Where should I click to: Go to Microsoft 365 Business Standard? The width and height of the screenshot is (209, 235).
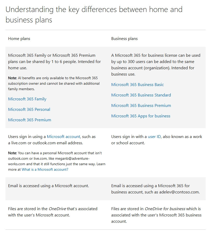coord(141,95)
